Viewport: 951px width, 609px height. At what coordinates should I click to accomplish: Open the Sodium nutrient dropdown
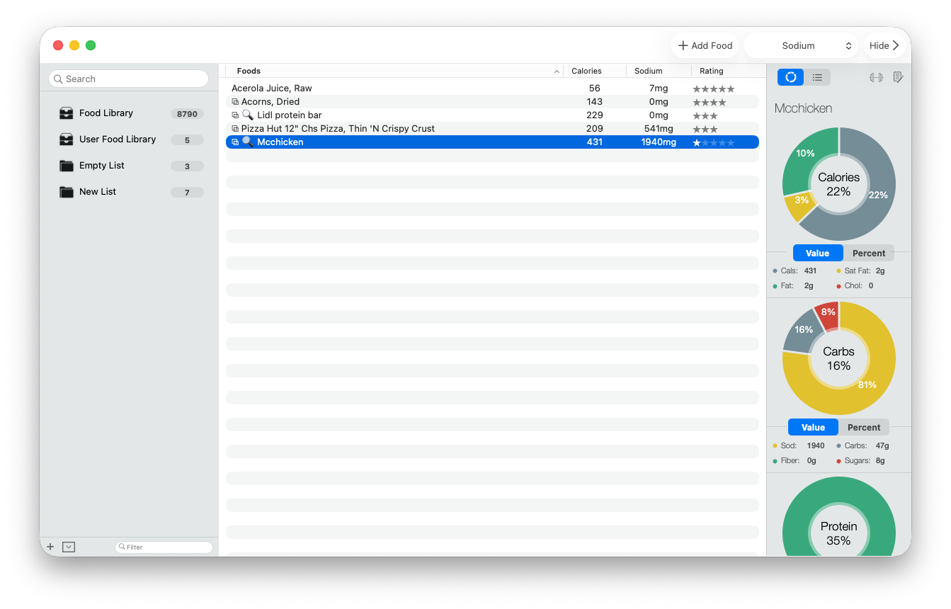tap(802, 45)
